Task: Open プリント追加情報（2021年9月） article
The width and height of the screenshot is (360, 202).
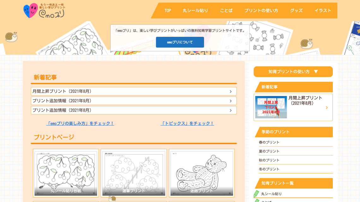Action: pyautogui.click(x=134, y=101)
